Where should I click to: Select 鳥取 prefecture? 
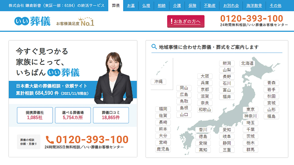click(x=184, y=101)
